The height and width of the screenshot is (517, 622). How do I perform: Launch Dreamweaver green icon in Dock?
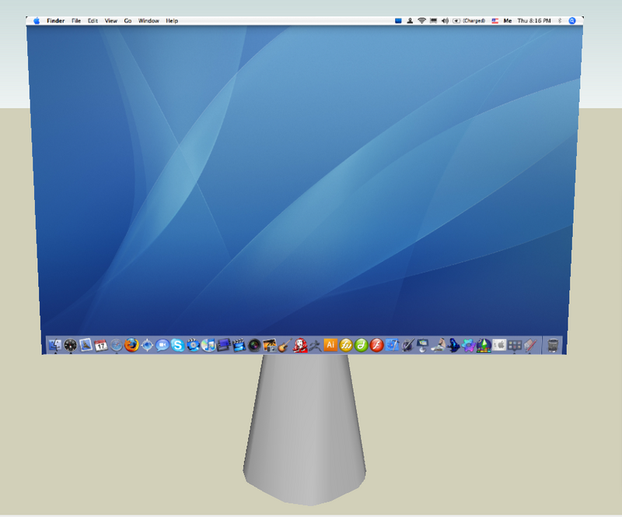tap(361, 345)
